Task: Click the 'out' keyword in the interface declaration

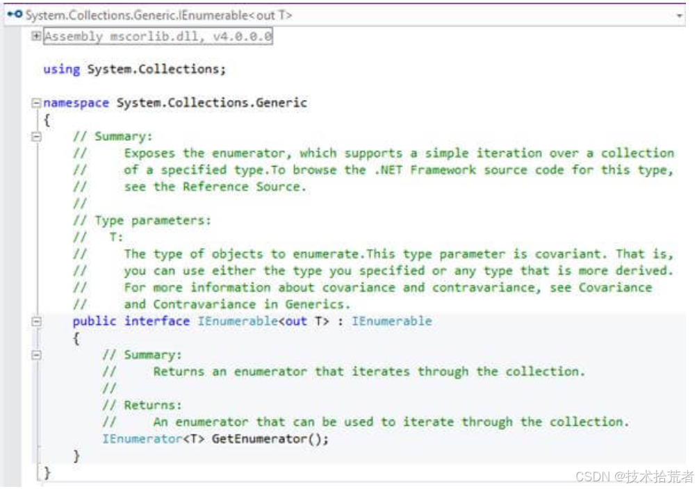Action: (296, 321)
